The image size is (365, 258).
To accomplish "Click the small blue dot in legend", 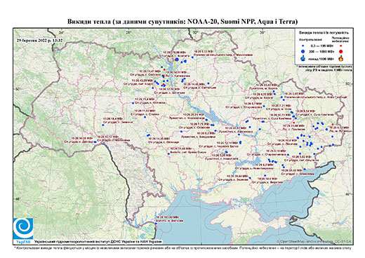I will click(x=303, y=46).
